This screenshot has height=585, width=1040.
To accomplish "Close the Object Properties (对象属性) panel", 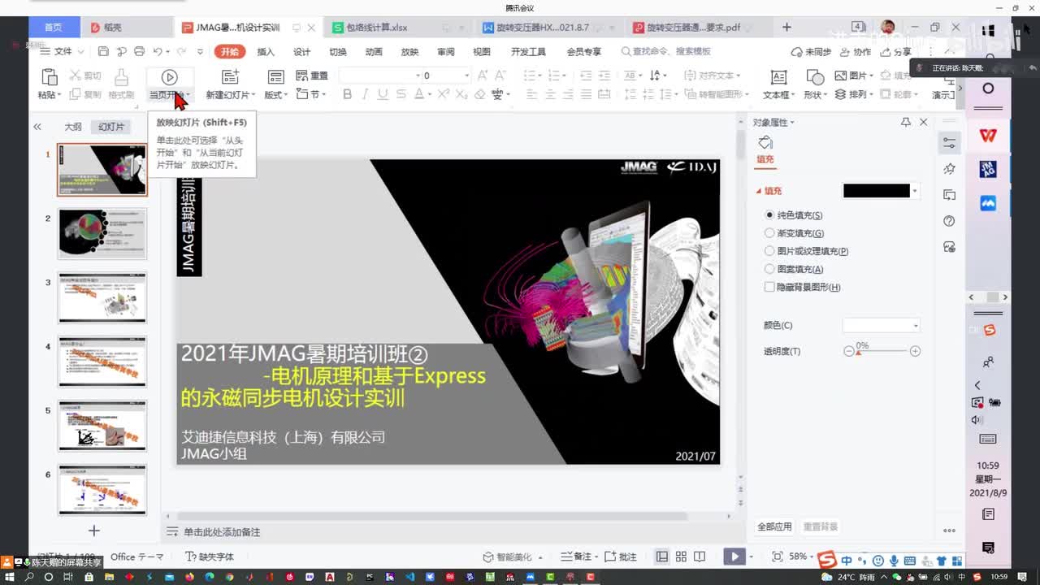I will pyautogui.click(x=923, y=122).
